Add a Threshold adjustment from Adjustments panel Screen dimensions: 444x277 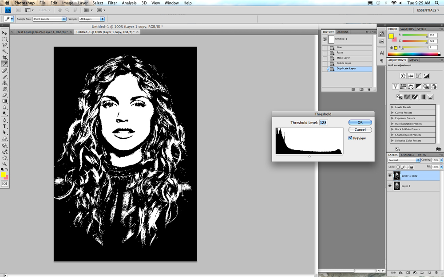415,97
